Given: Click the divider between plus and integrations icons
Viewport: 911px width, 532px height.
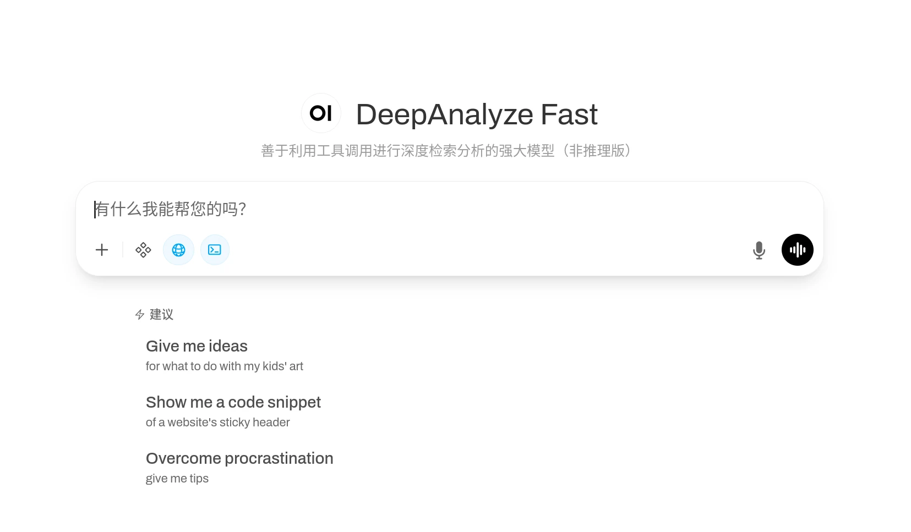Looking at the screenshot, I should point(123,250).
